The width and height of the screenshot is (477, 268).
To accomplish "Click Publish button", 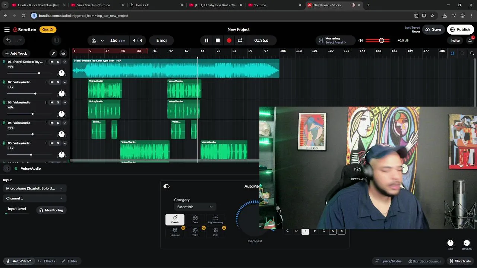I will point(460,29).
